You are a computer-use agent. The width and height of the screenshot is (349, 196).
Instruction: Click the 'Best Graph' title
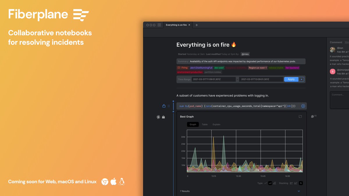click(187, 117)
